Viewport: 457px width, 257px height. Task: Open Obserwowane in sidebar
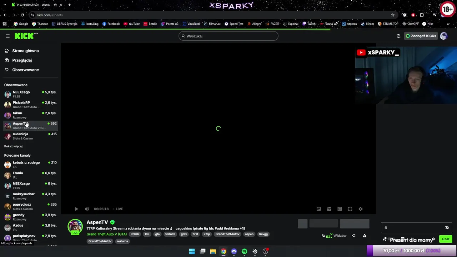pyautogui.click(x=22, y=70)
